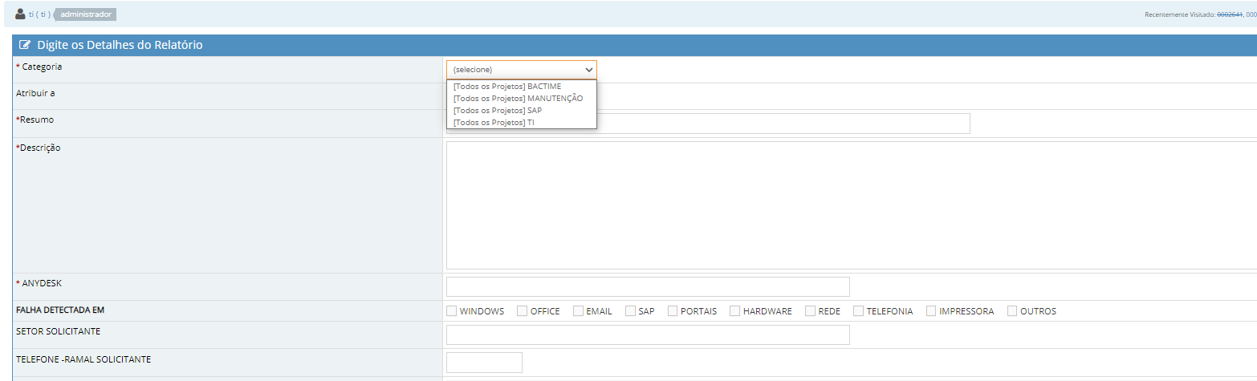
Task: Click the edit icon beside the report details title
Action: pyautogui.click(x=25, y=45)
